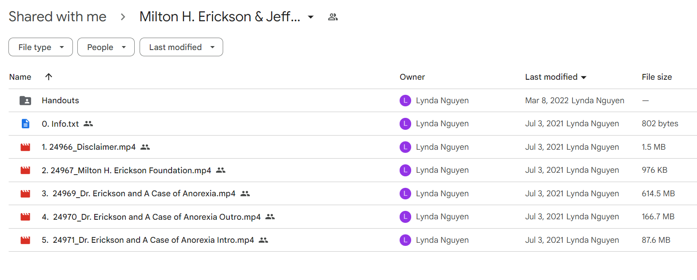Click Lynda Nguyen avatar in Handouts row
The image size is (697, 280).
(x=405, y=101)
